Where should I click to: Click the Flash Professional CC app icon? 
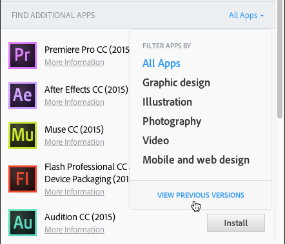pyautogui.click(x=23, y=179)
